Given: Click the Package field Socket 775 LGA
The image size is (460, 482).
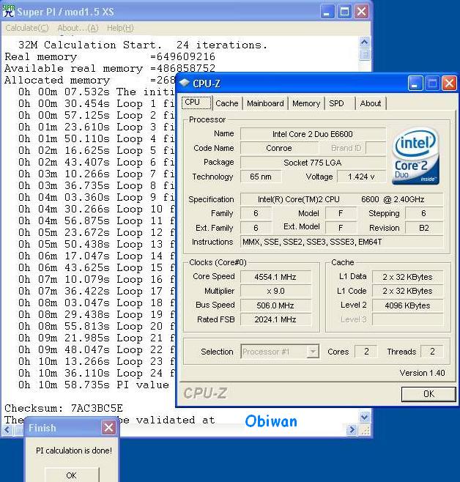Looking at the screenshot, I should (313, 163).
